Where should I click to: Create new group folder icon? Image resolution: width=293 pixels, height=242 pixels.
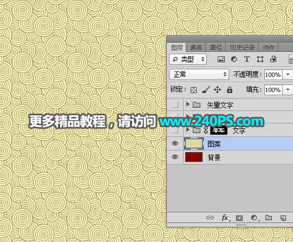[269, 218]
